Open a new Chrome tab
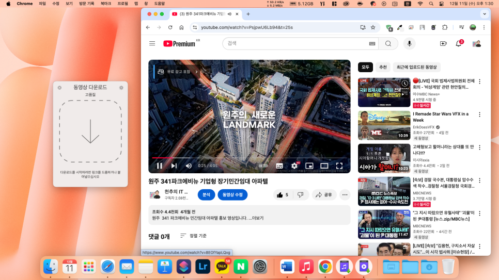Screen dimensions: 499x280 248,14
